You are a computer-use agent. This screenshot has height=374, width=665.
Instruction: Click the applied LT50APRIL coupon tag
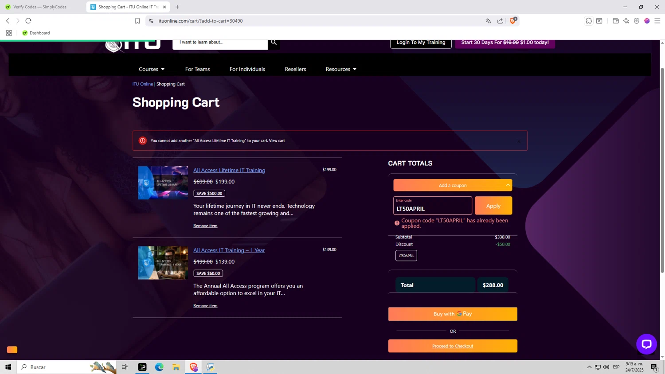coord(406,256)
